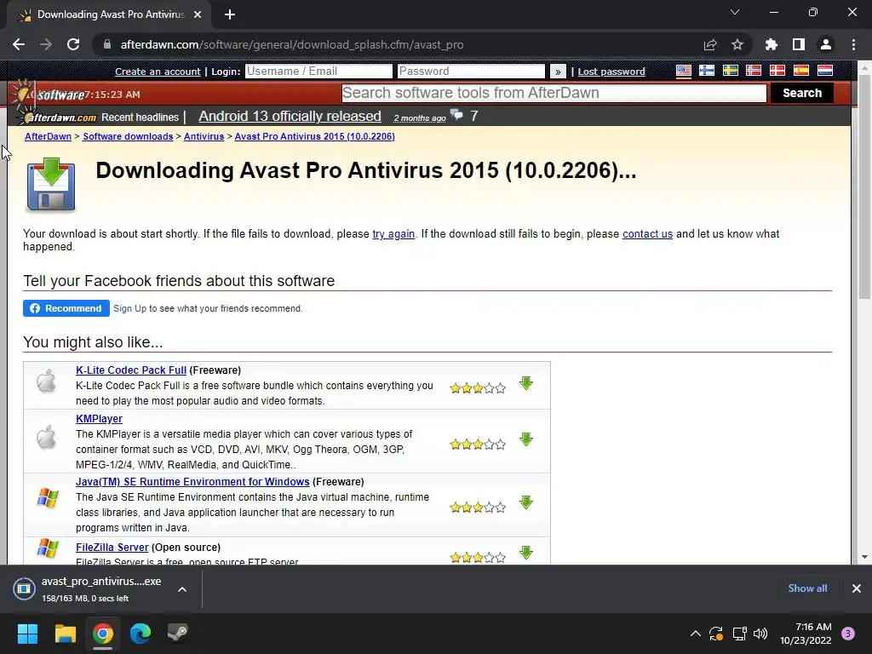This screenshot has height=654, width=872.
Task: Open the Chrome profile avatar
Action: coord(826,44)
